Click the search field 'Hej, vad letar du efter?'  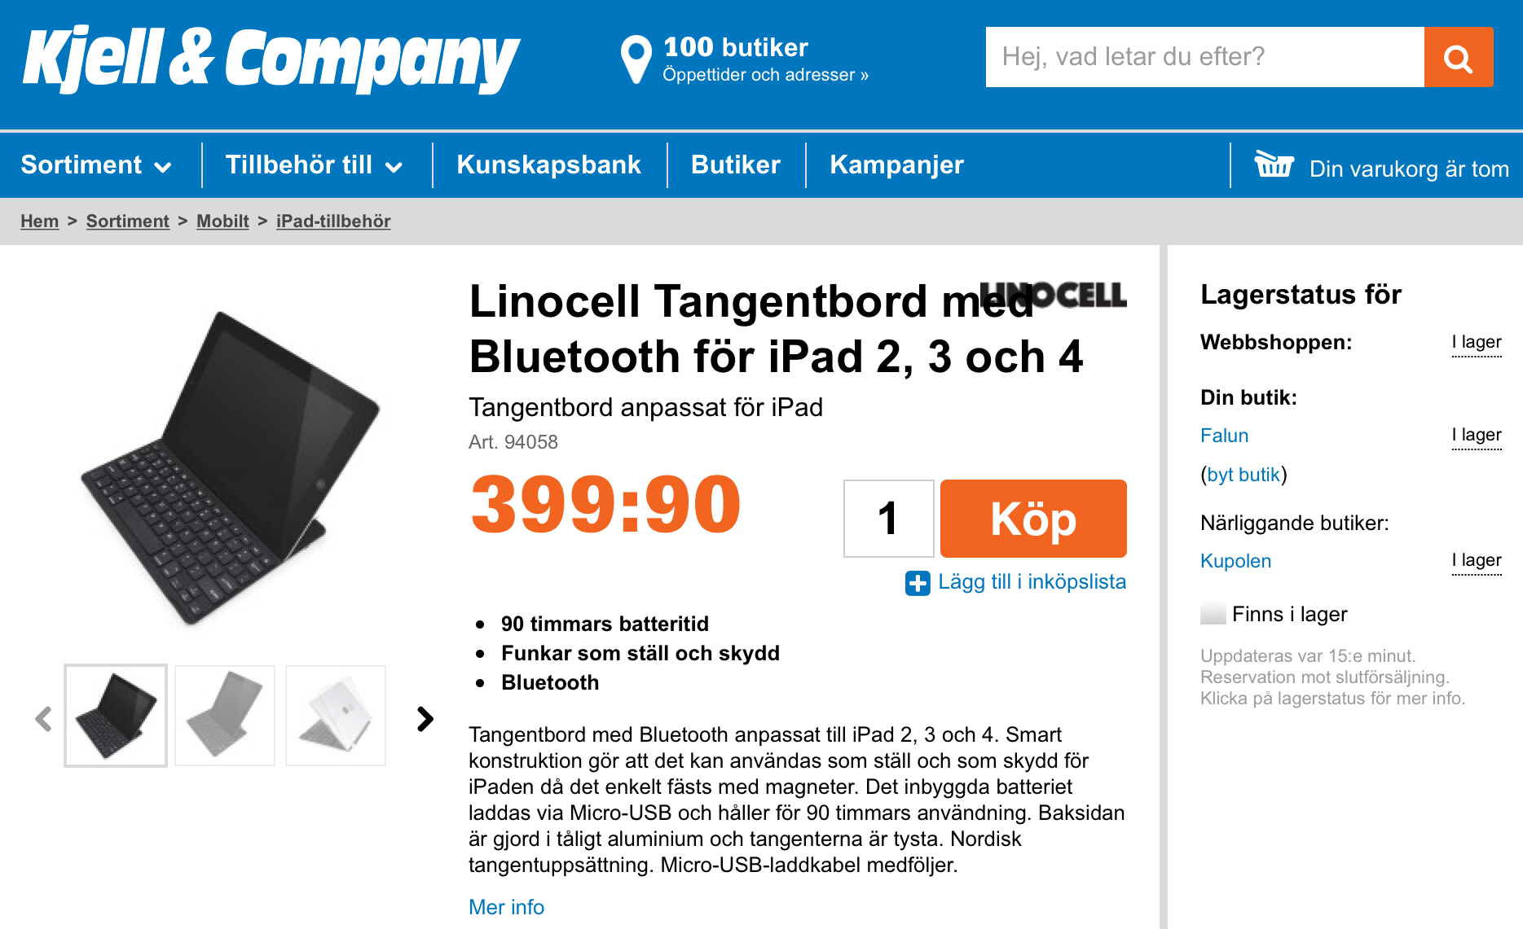point(1204,57)
